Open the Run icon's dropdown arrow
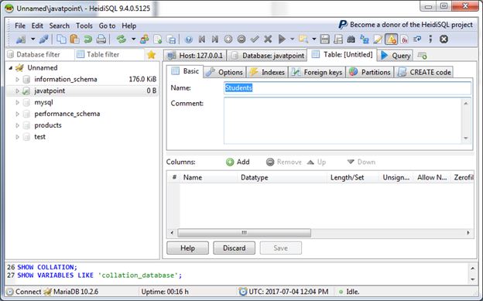 (292, 39)
